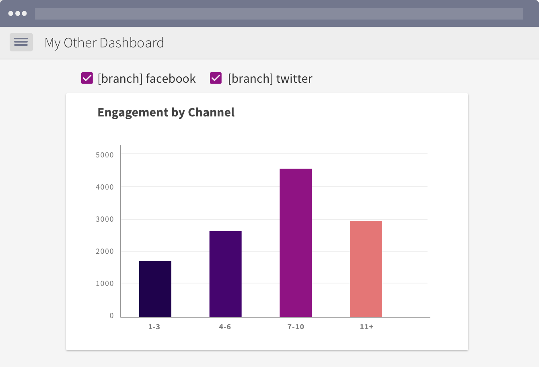This screenshot has width=539, height=367.
Task: Click the My Other Dashboard title
Action: coord(104,43)
